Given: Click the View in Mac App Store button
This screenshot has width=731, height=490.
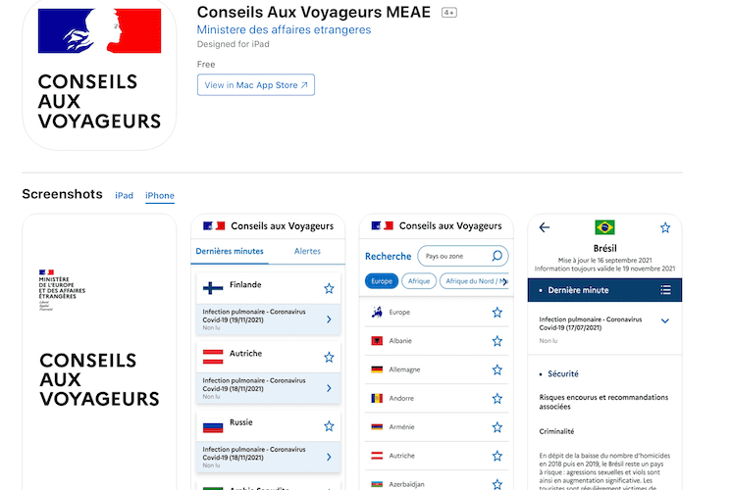Looking at the screenshot, I should click(x=256, y=85).
